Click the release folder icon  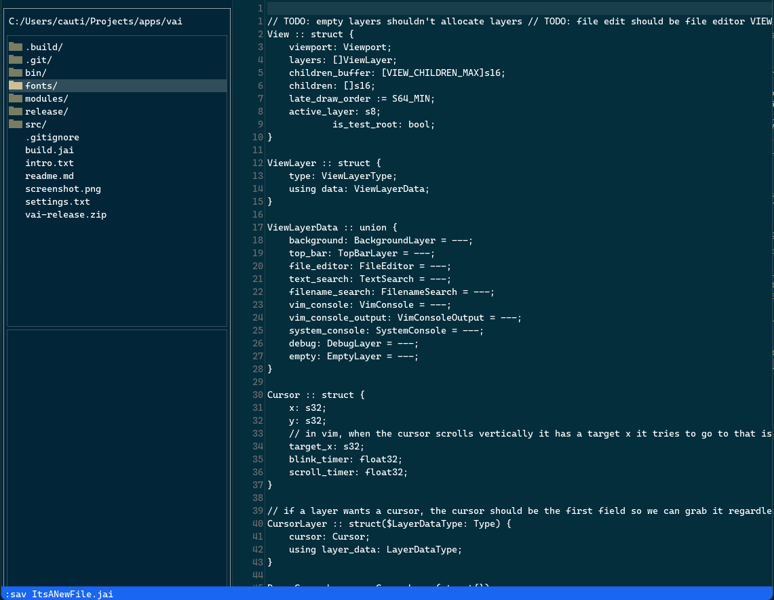[16, 111]
